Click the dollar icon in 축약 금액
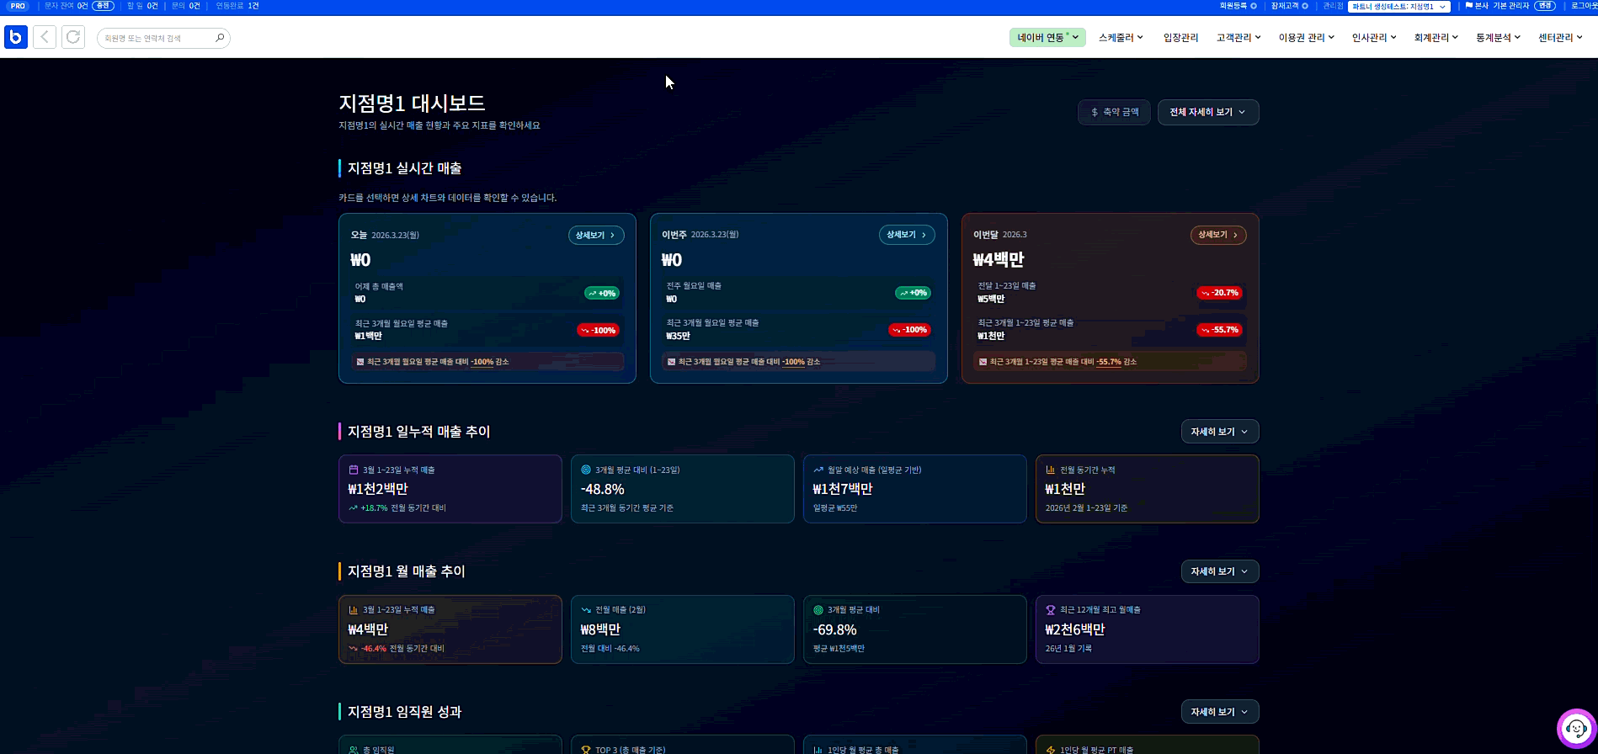 pyautogui.click(x=1095, y=112)
